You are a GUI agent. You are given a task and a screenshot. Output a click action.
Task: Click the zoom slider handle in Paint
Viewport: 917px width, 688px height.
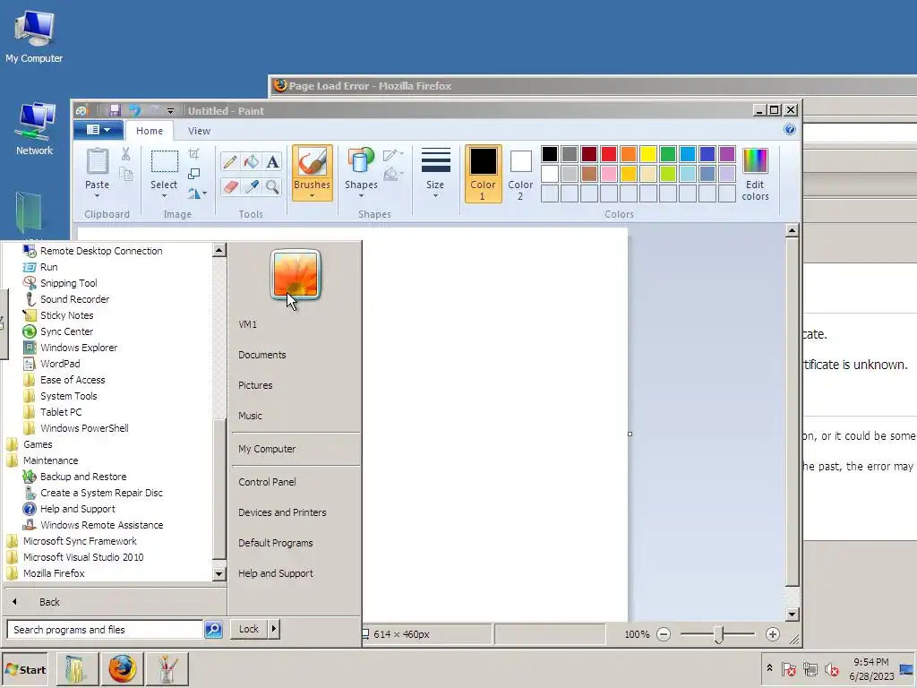tap(719, 634)
